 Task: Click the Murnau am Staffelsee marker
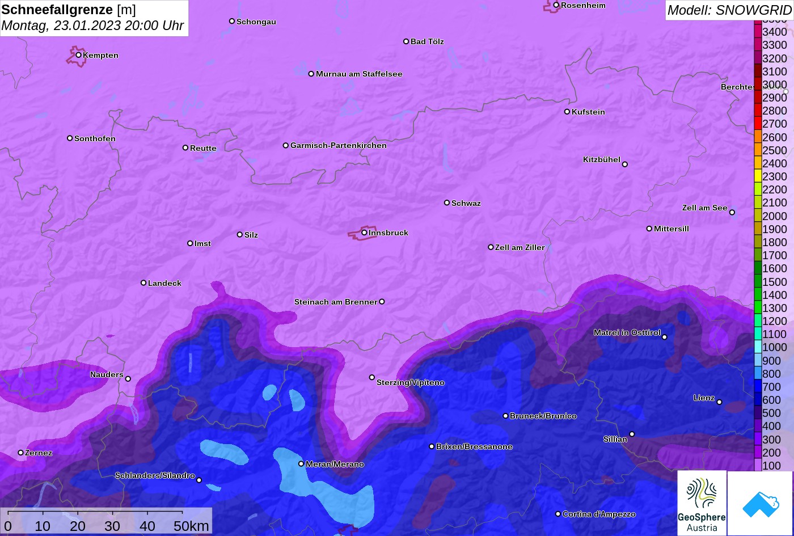pyautogui.click(x=311, y=74)
